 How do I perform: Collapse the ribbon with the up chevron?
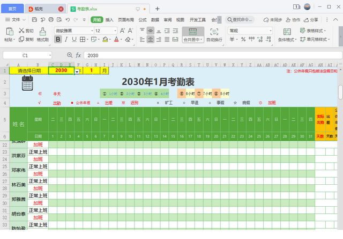point(335,20)
